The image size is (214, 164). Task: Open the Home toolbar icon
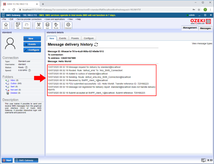click(x=6, y=25)
